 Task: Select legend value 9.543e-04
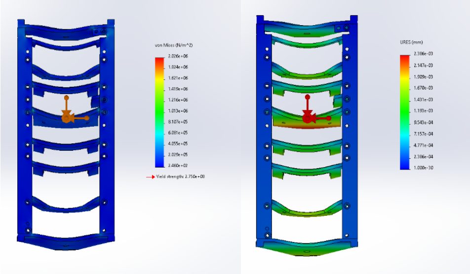coord(423,122)
